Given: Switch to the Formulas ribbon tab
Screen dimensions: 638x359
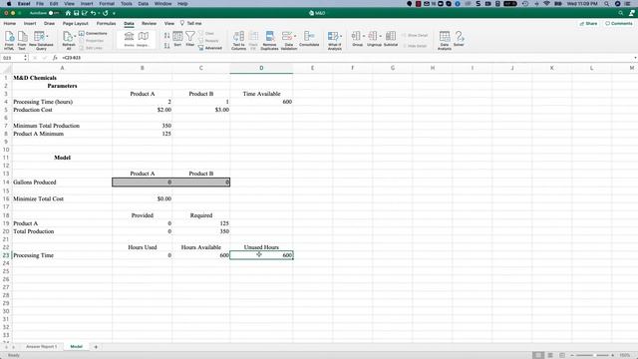Looking at the screenshot, I should 107,24.
